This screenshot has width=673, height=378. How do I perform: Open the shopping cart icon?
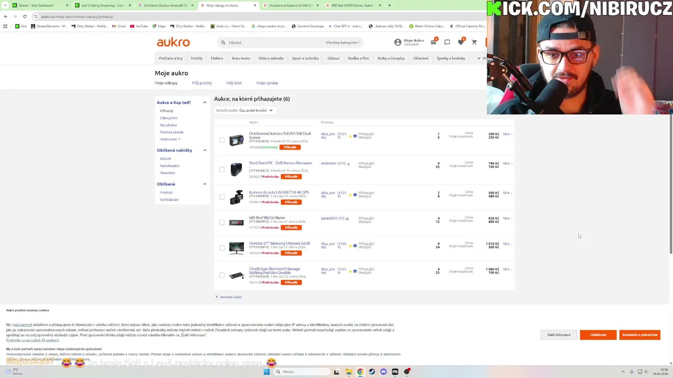[474, 42]
